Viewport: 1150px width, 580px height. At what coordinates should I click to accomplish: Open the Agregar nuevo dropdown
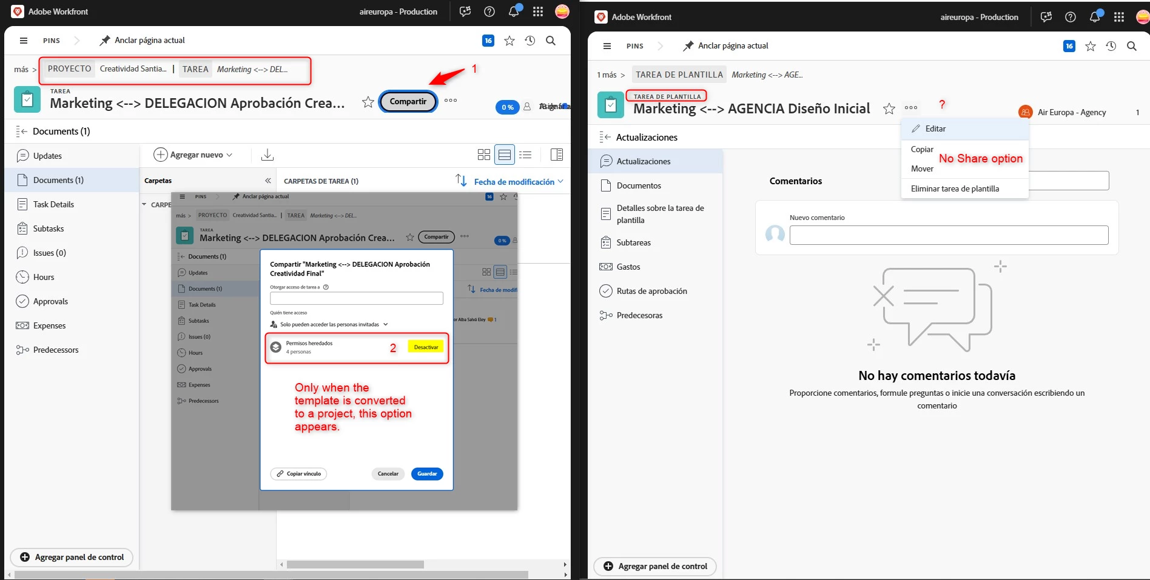point(193,155)
